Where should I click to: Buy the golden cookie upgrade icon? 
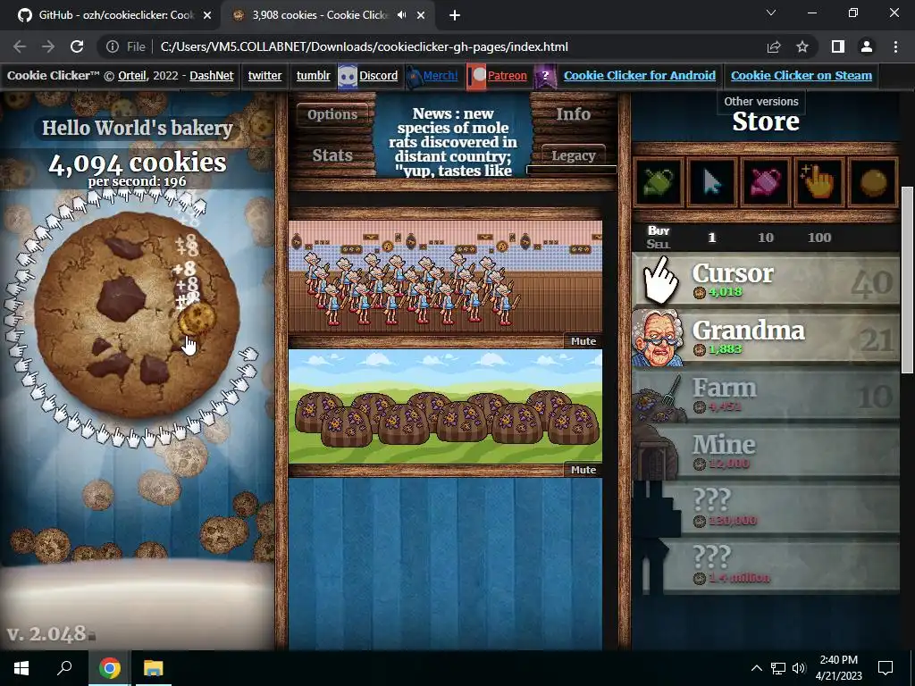click(x=873, y=182)
